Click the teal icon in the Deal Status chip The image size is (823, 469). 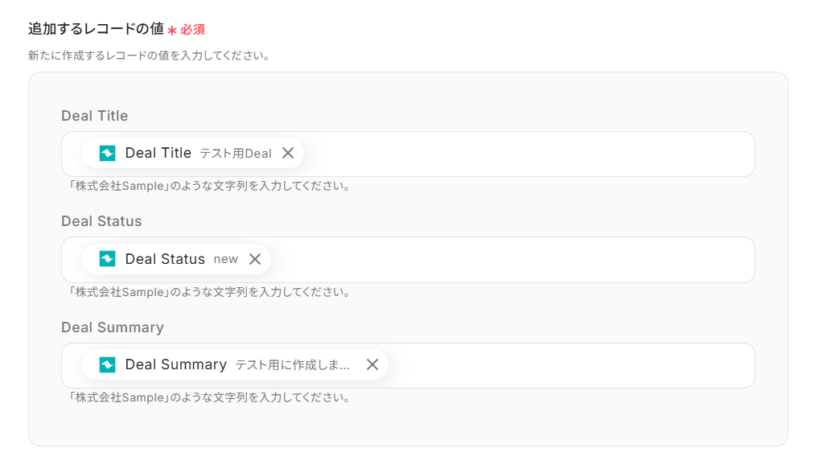coord(107,259)
